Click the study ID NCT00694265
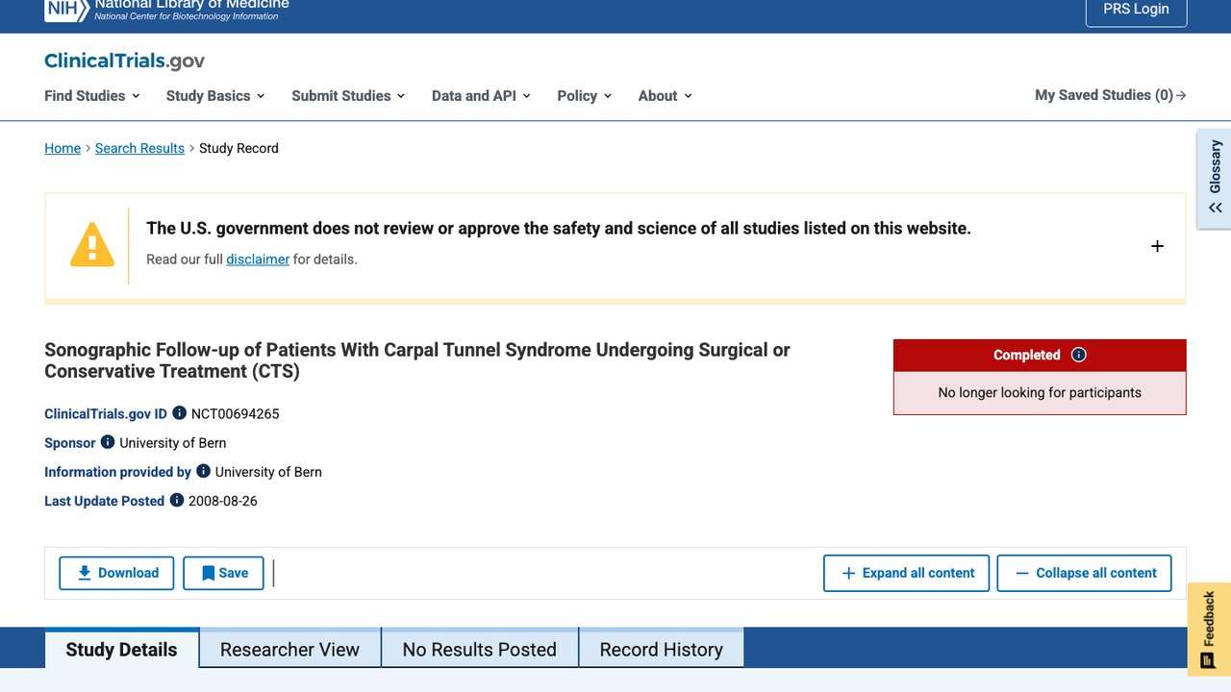 tap(236, 414)
